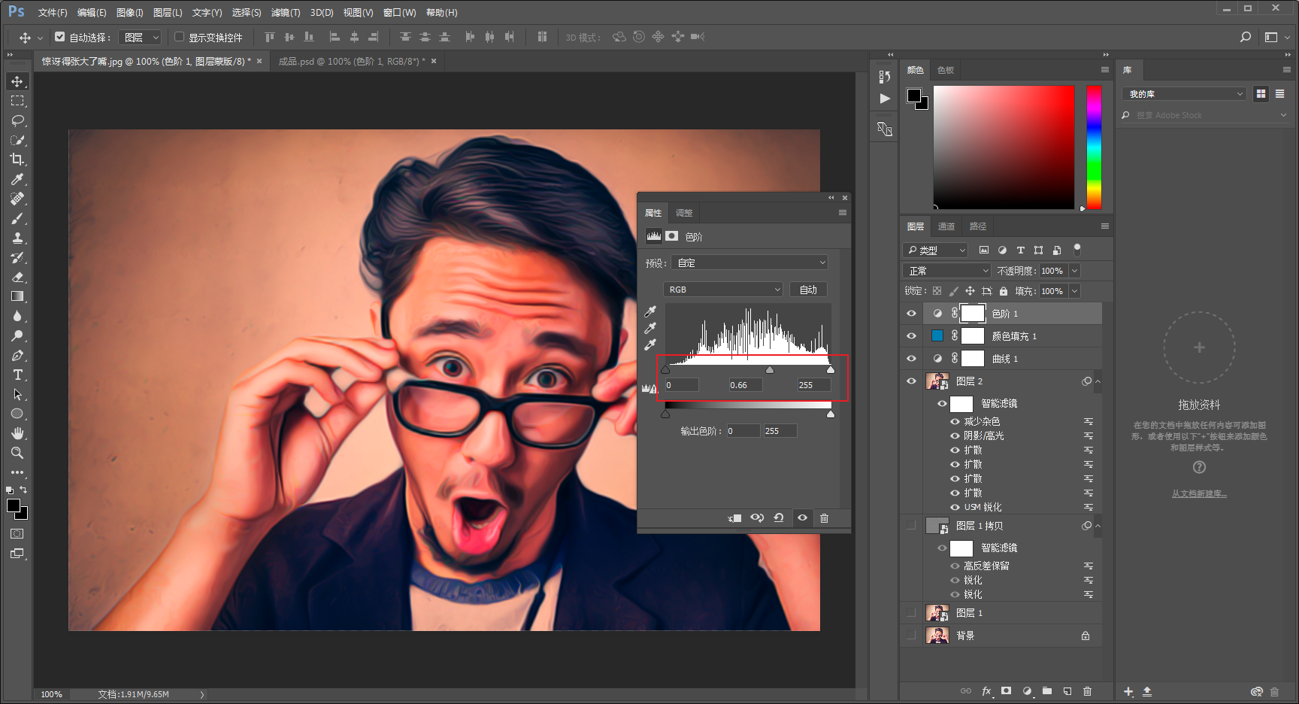The height and width of the screenshot is (704, 1299).
Task: Open the opacity 不透明度 dropdown arrow
Action: pos(1075,271)
